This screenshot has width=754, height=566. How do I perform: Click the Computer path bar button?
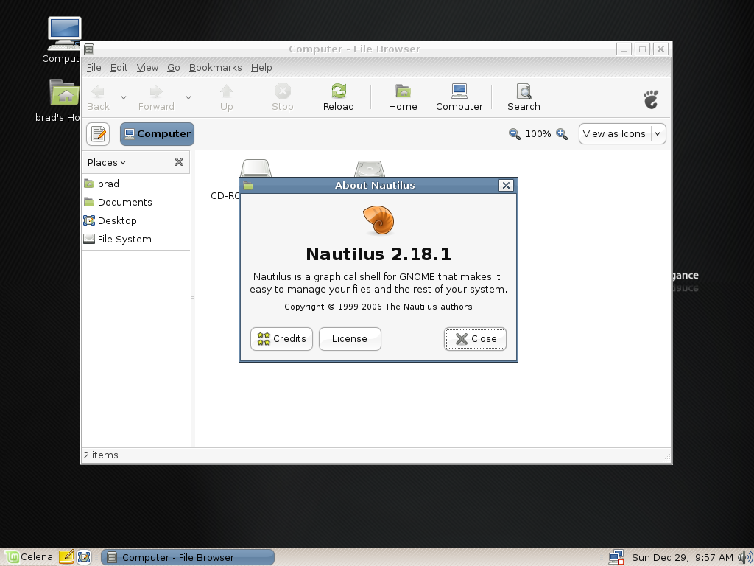click(158, 134)
